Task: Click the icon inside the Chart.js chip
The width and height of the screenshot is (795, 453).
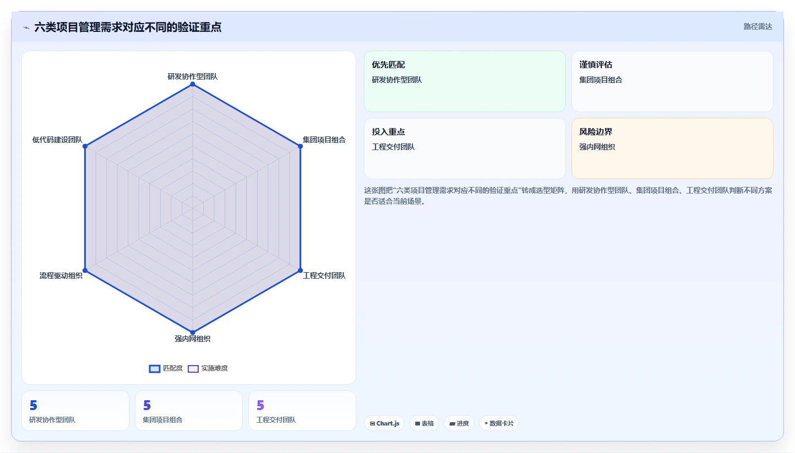Action: (373, 423)
